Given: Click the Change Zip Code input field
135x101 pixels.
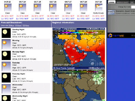Looking at the screenshot, I should pyautogui.click(x=133, y=7).
